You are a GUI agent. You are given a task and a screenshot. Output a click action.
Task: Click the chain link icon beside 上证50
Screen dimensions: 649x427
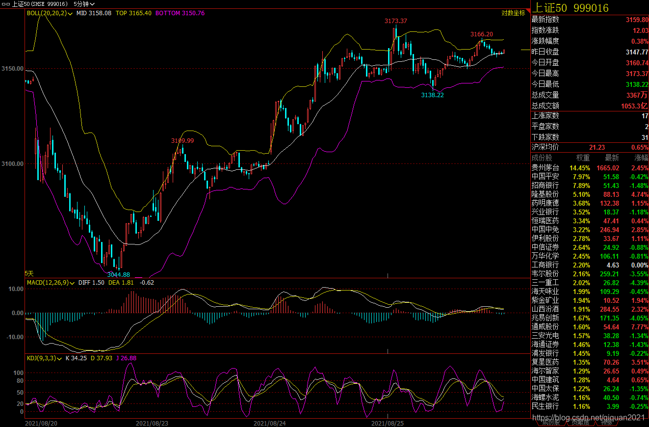5,4
